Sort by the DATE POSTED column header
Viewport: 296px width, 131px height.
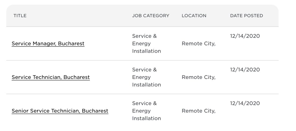(x=246, y=16)
